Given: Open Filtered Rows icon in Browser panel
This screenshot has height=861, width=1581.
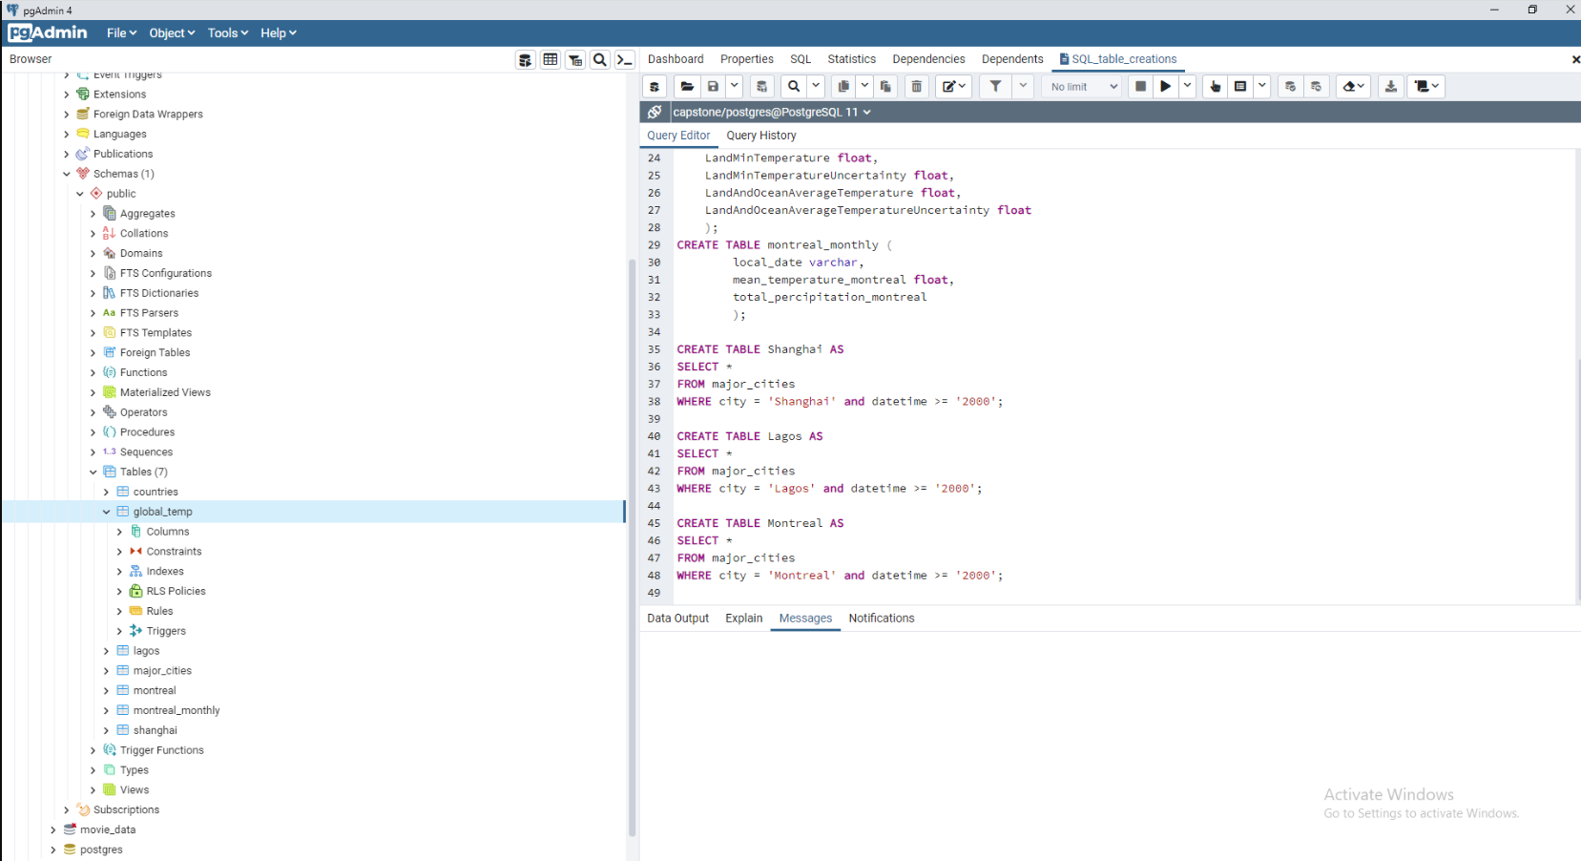Looking at the screenshot, I should click(x=575, y=60).
